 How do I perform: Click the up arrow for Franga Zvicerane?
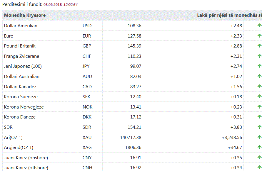[259, 56]
